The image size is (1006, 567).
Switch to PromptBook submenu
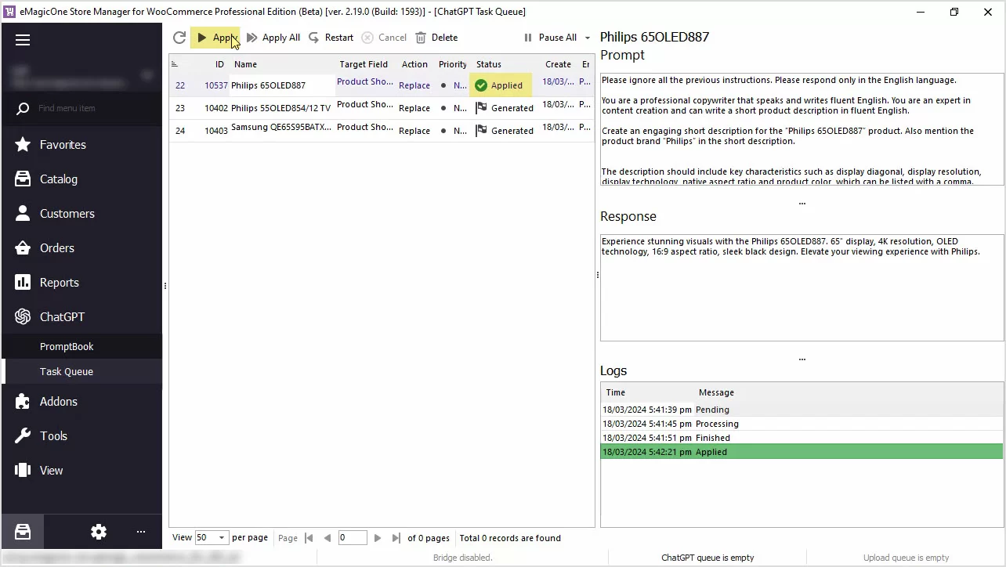[67, 346]
